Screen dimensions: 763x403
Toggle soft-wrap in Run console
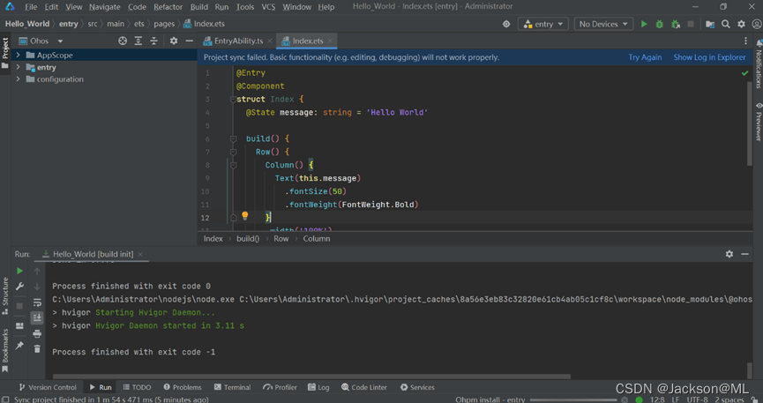pyautogui.click(x=37, y=302)
